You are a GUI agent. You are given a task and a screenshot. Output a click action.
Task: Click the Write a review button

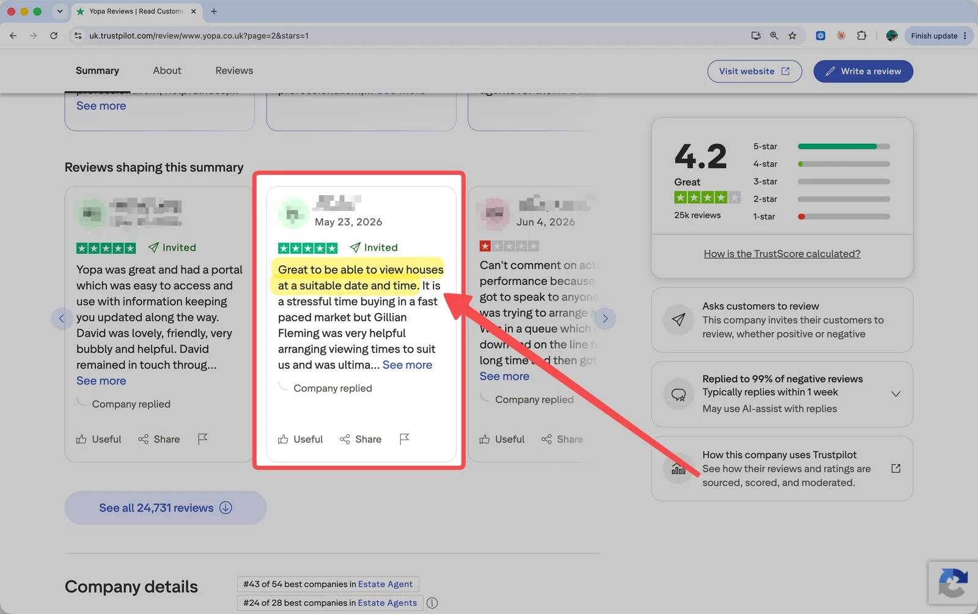(863, 71)
